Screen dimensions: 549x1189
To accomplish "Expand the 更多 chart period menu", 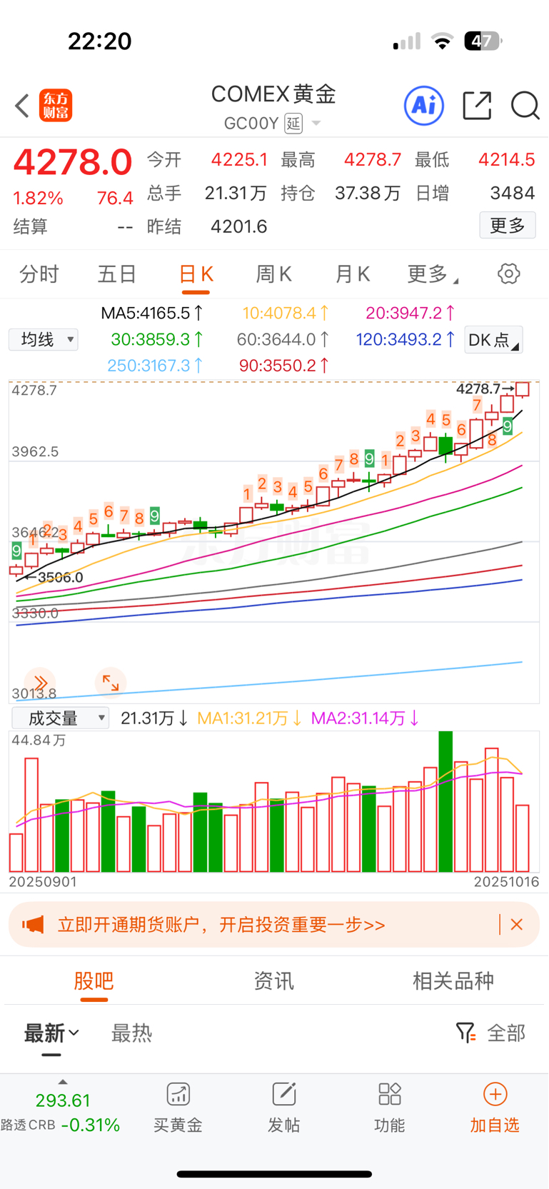I will click(x=432, y=274).
